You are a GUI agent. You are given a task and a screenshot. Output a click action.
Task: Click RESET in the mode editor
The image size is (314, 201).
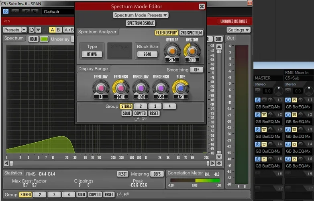pyautogui.click(x=154, y=113)
